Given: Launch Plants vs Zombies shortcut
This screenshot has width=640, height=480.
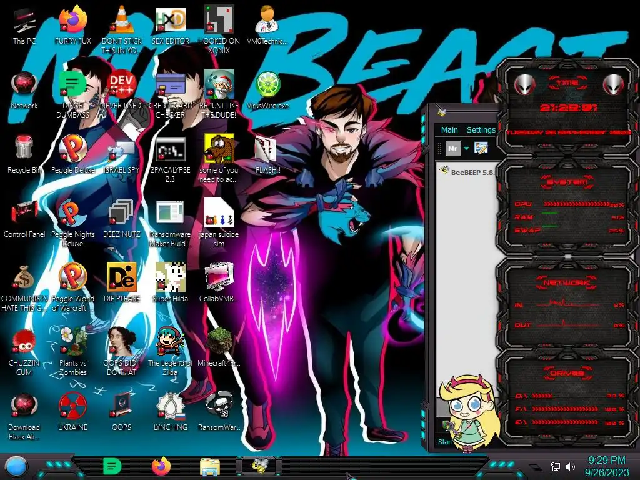Looking at the screenshot, I should pyautogui.click(x=73, y=352).
